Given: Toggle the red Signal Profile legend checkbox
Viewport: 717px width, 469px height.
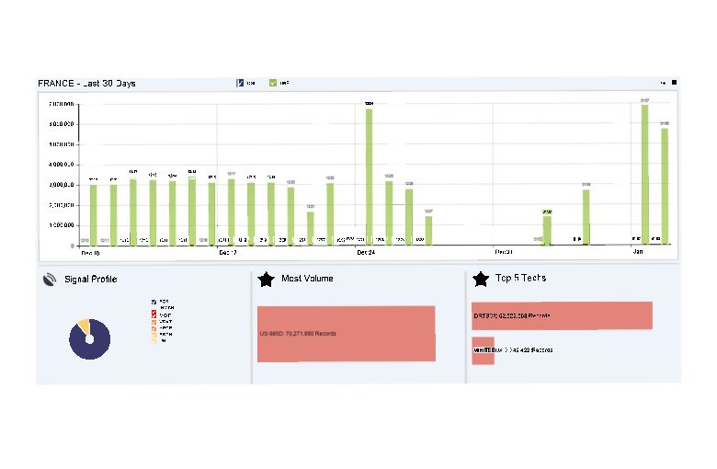Looking at the screenshot, I should 154,315.
